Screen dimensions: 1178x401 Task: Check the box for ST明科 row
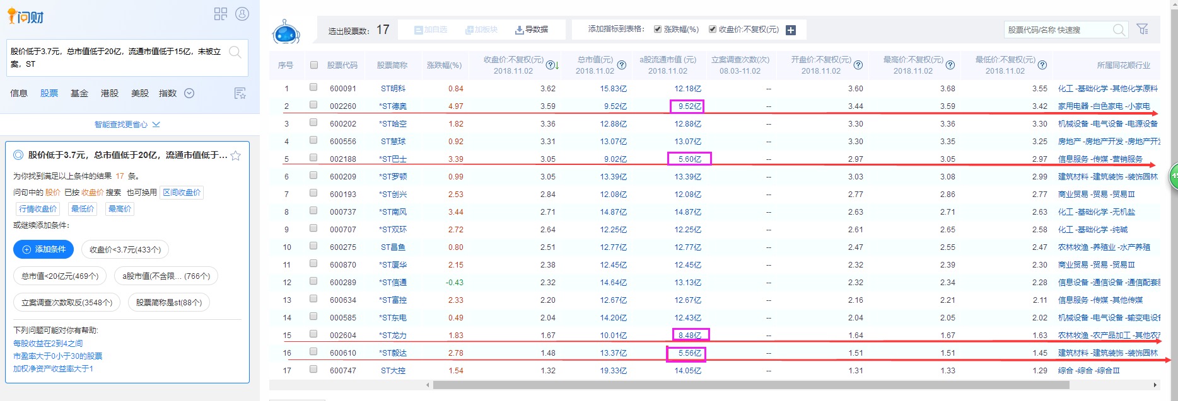(313, 88)
